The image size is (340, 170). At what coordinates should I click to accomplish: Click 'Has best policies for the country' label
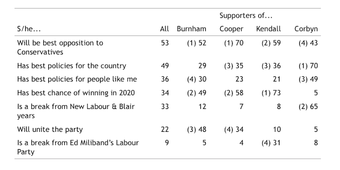coord(72,66)
